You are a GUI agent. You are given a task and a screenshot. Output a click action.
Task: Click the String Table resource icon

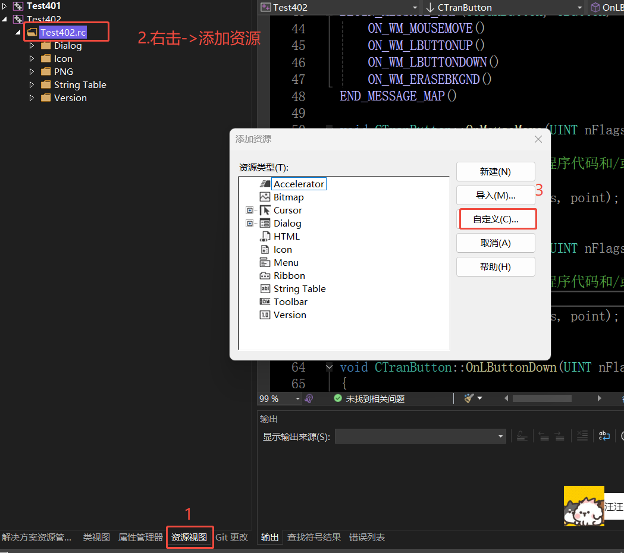pos(265,288)
